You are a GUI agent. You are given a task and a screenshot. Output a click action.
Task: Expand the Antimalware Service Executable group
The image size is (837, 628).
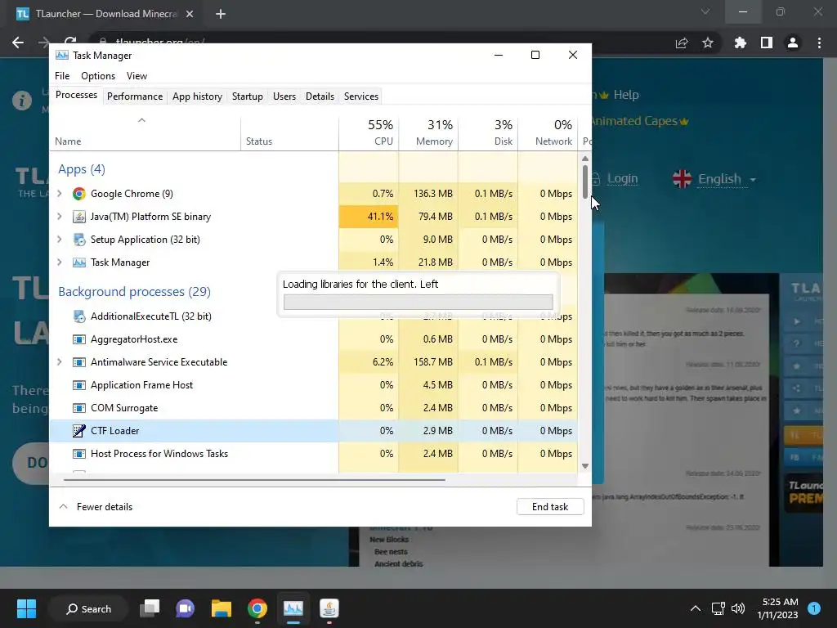59,362
